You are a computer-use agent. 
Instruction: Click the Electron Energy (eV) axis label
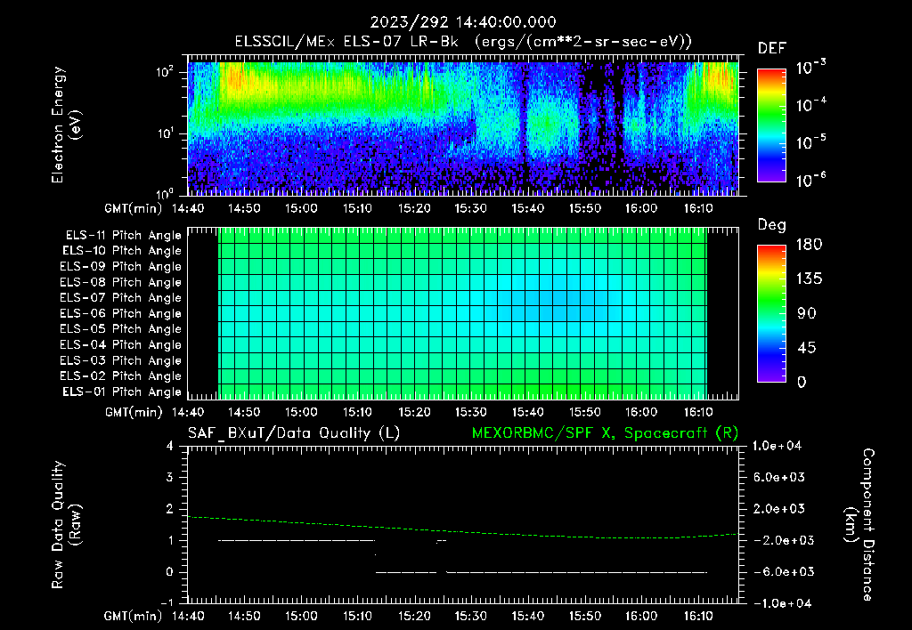66,125
